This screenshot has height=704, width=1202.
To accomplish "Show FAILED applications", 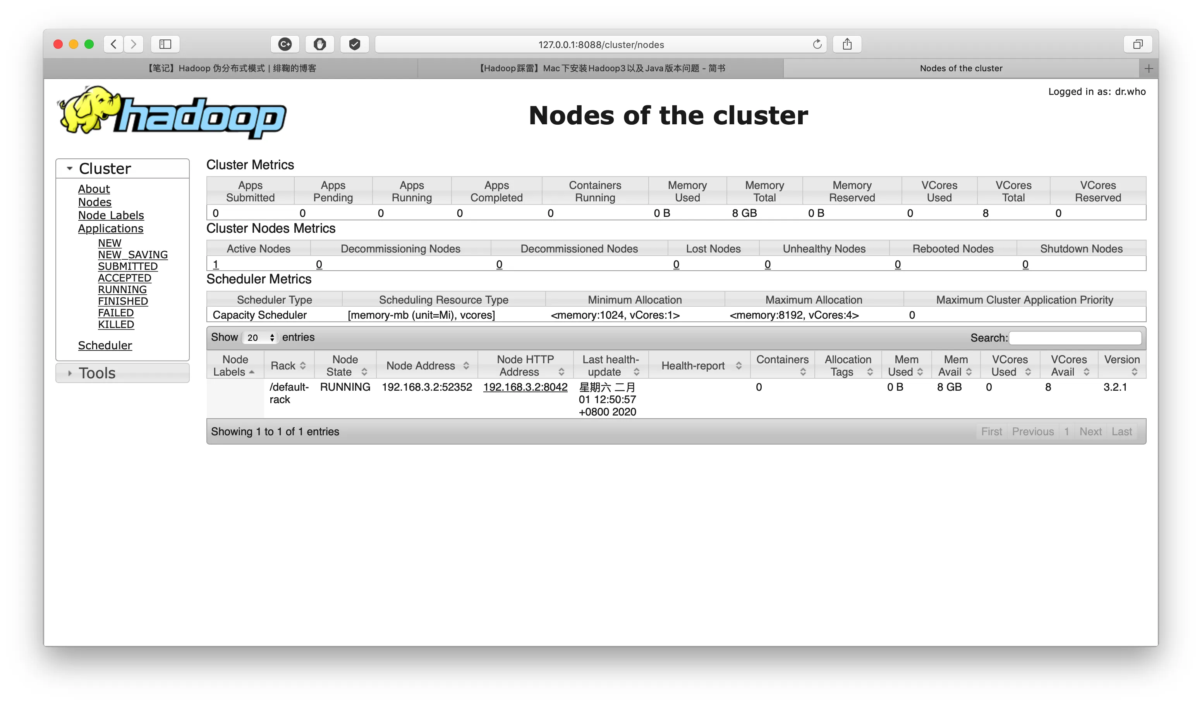I will (116, 313).
